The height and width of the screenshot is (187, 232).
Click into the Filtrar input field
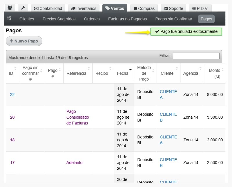click(x=196, y=56)
